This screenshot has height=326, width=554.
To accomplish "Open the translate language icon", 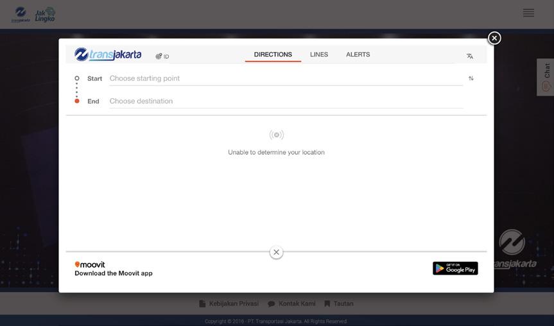I will point(469,56).
